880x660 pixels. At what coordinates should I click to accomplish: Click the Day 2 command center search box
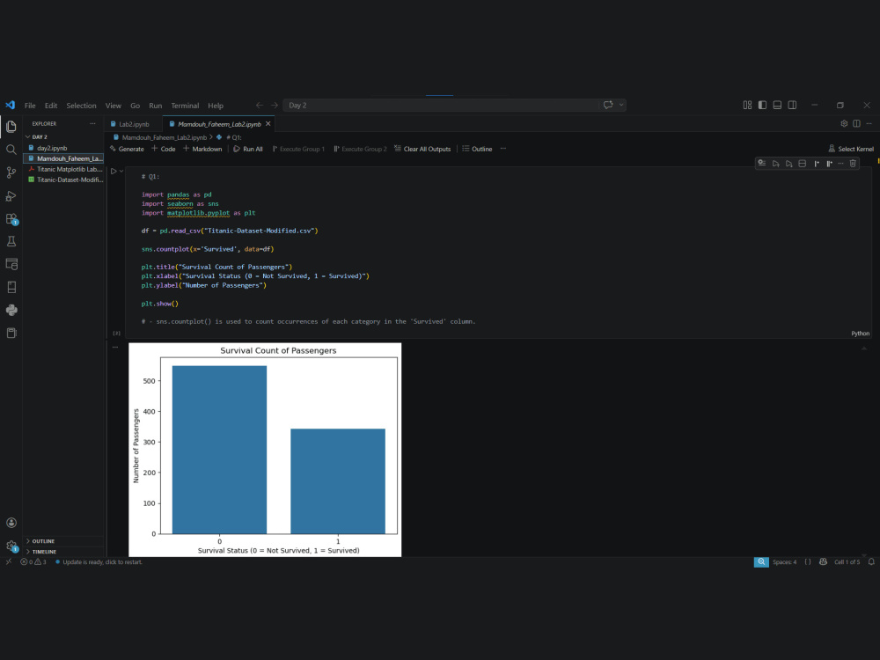441,105
